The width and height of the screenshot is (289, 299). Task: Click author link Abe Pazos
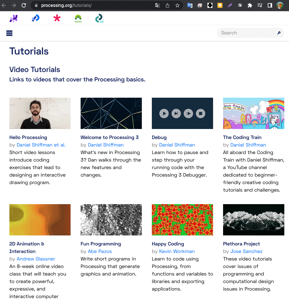pyautogui.click(x=100, y=251)
